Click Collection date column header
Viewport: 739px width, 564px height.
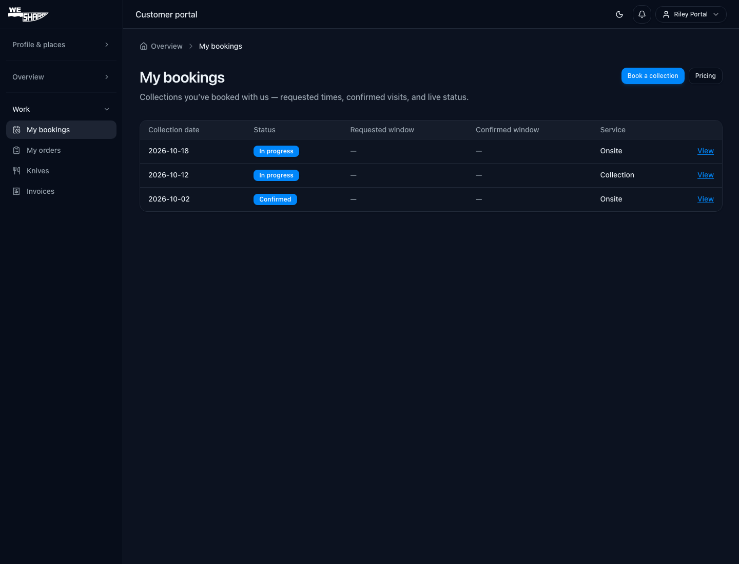click(174, 130)
